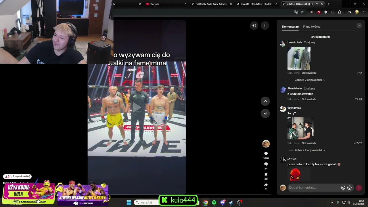Viewport: 368px width, 207px height.
Task: Click Sheraldinho's avatar
Action: 283,90
